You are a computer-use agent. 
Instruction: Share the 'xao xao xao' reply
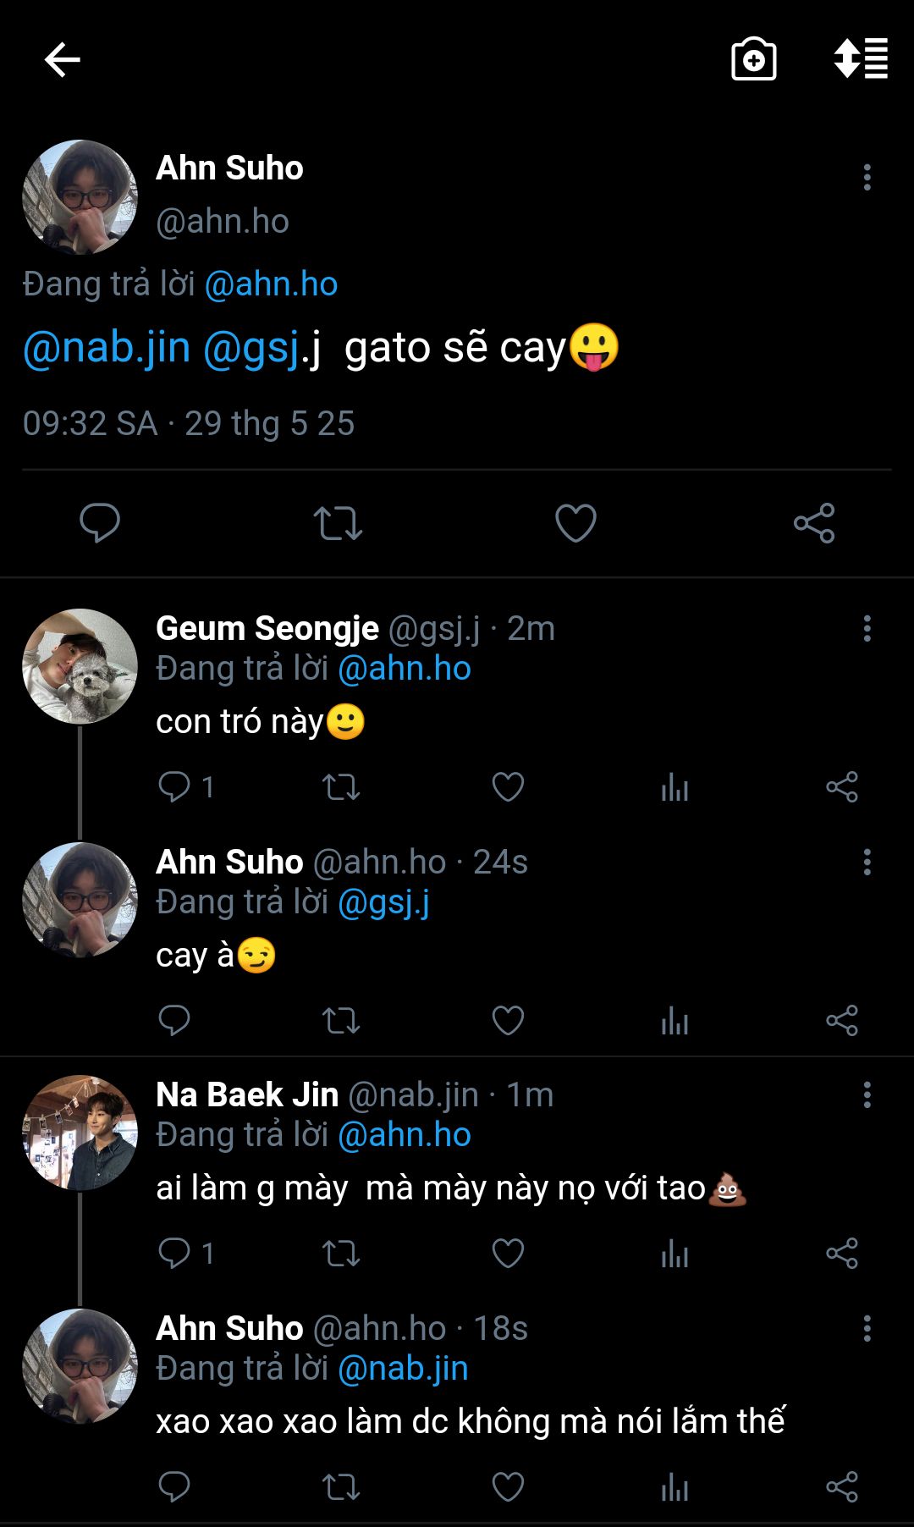coord(841,1487)
